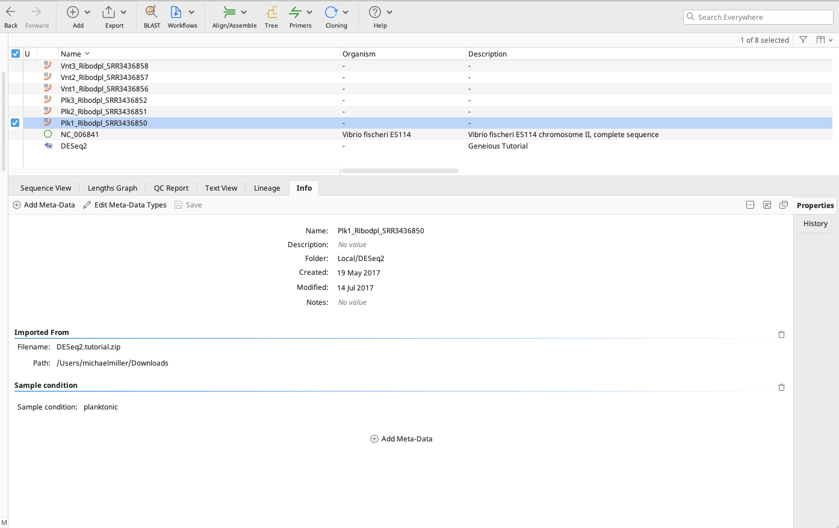This screenshot has width=839, height=528.
Task: Expand the Workflows dropdown arrow
Action: click(x=191, y=12)
